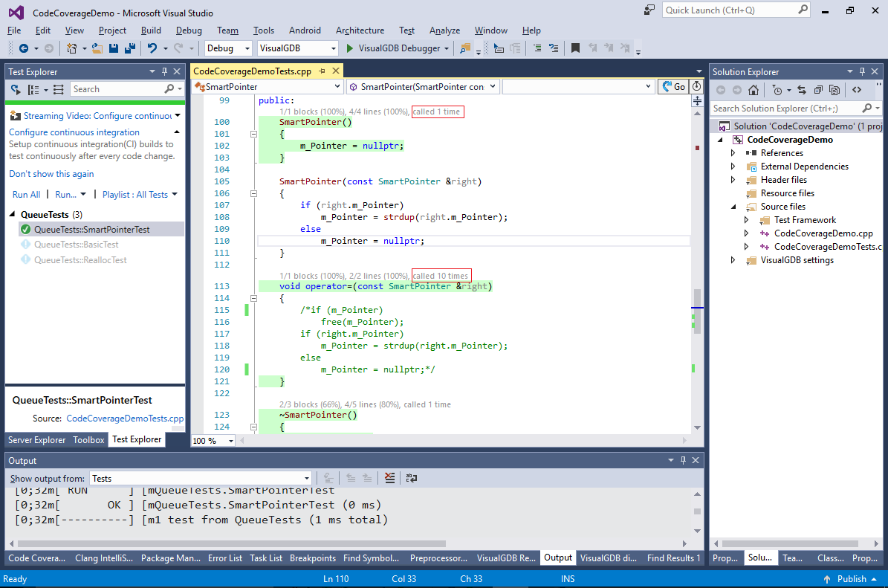Open the Architecture menu
888x588 pixels.
(360, 30)
